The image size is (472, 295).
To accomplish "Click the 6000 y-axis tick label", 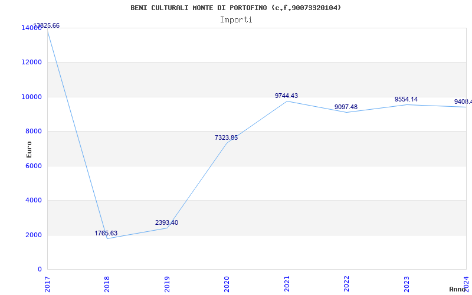I will tap(33, 166).
